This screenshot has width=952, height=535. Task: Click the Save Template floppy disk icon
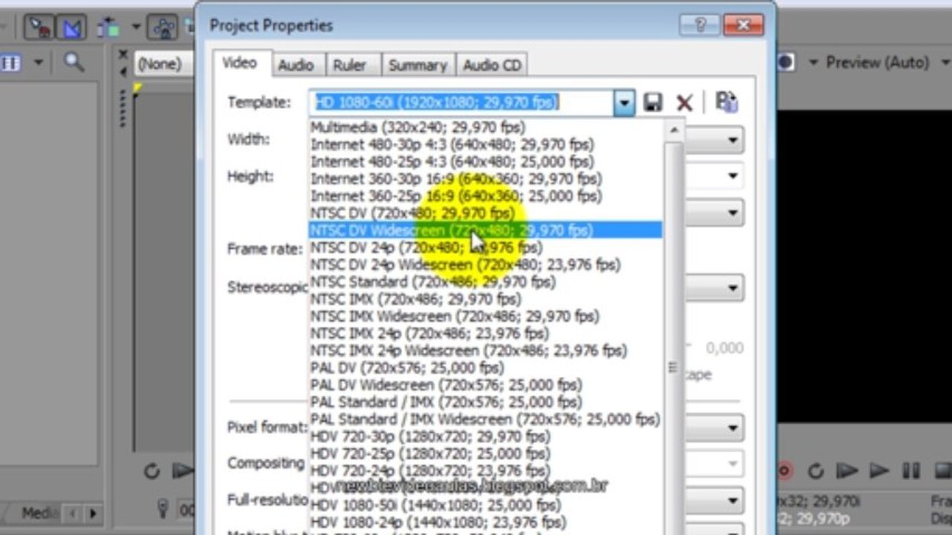(653, 103)
